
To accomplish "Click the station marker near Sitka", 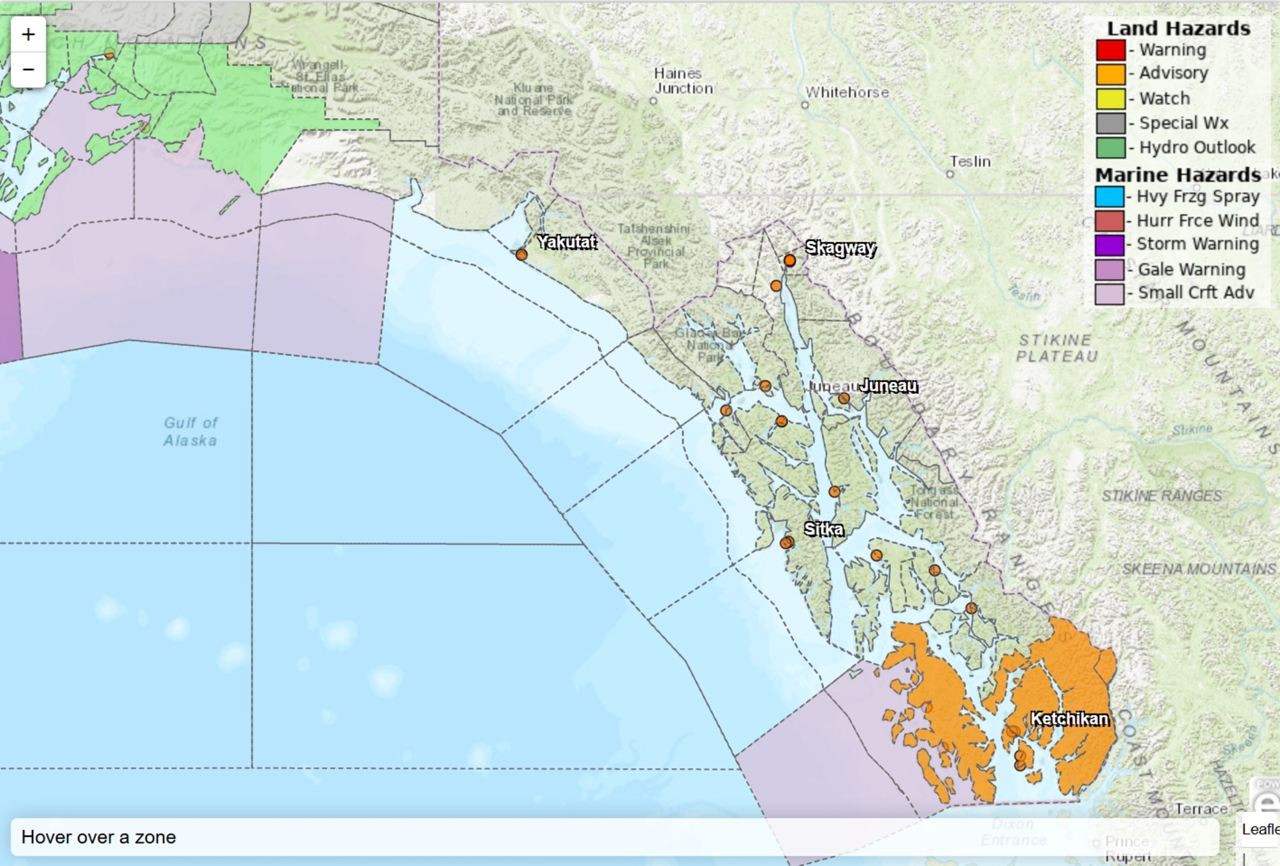I will click(x=787, y=542).
